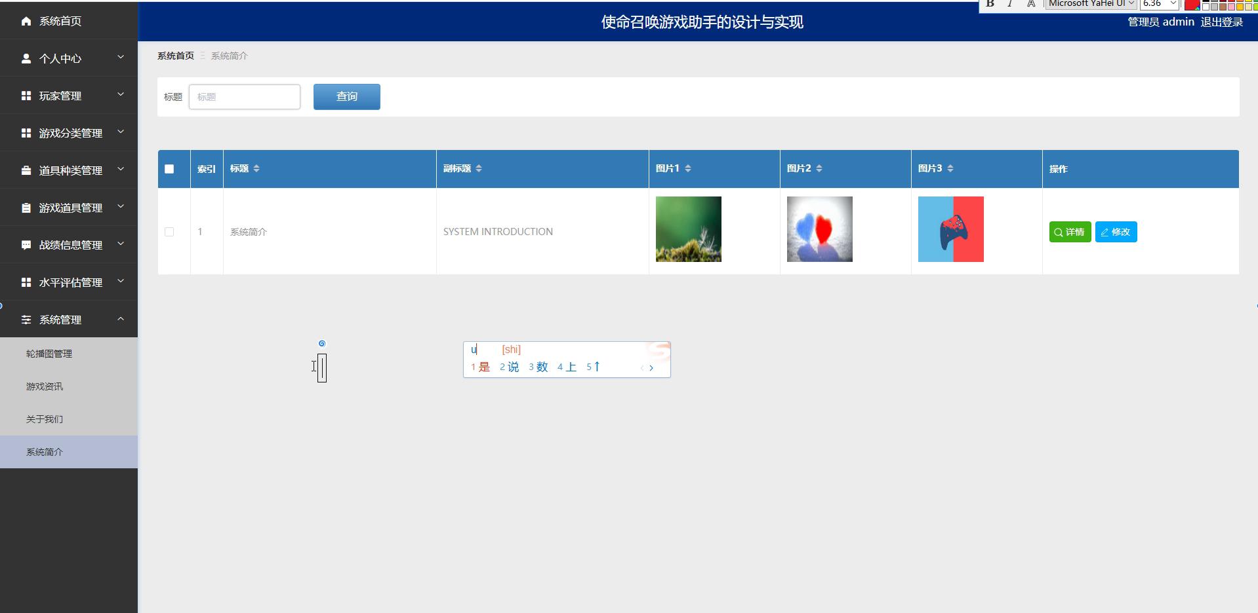1258x613 pixels.
Task: Expand 游戏道具管理 using its chevron arrow
Action: pos(121,207)
